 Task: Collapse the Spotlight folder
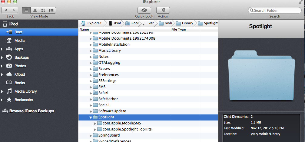tap(91, 117)
